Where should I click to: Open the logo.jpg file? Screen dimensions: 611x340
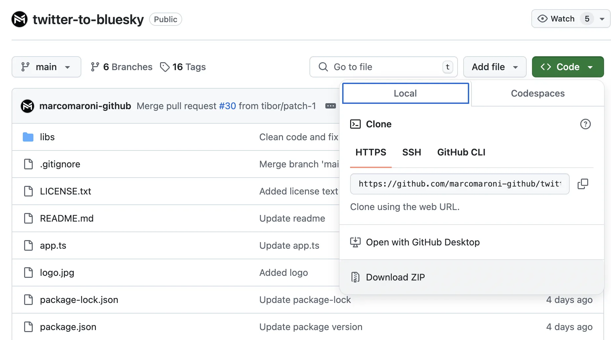click(57, 273)
